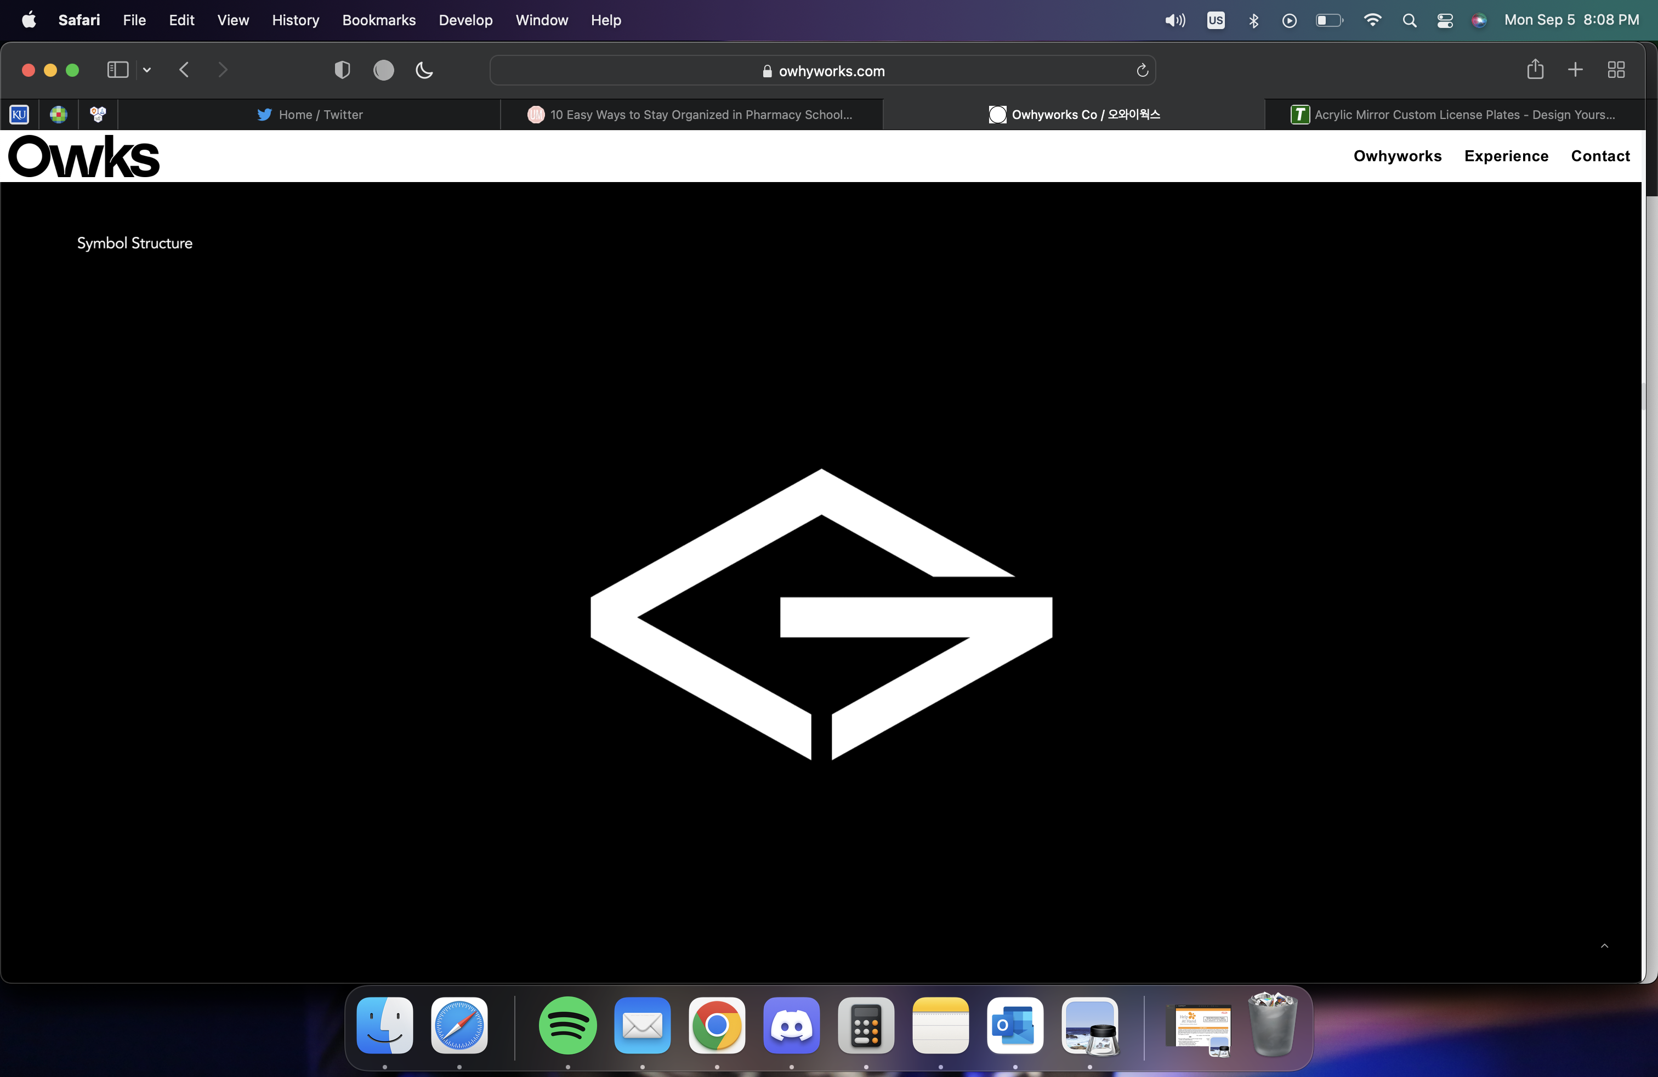Open Preview from the dock
The height and width of the screenshot is (1077, 1658).
(1089, 1025)
